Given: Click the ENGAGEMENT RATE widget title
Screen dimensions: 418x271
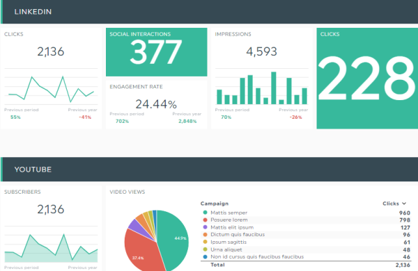Looking at the screenshot, I should tap(137, 87).
